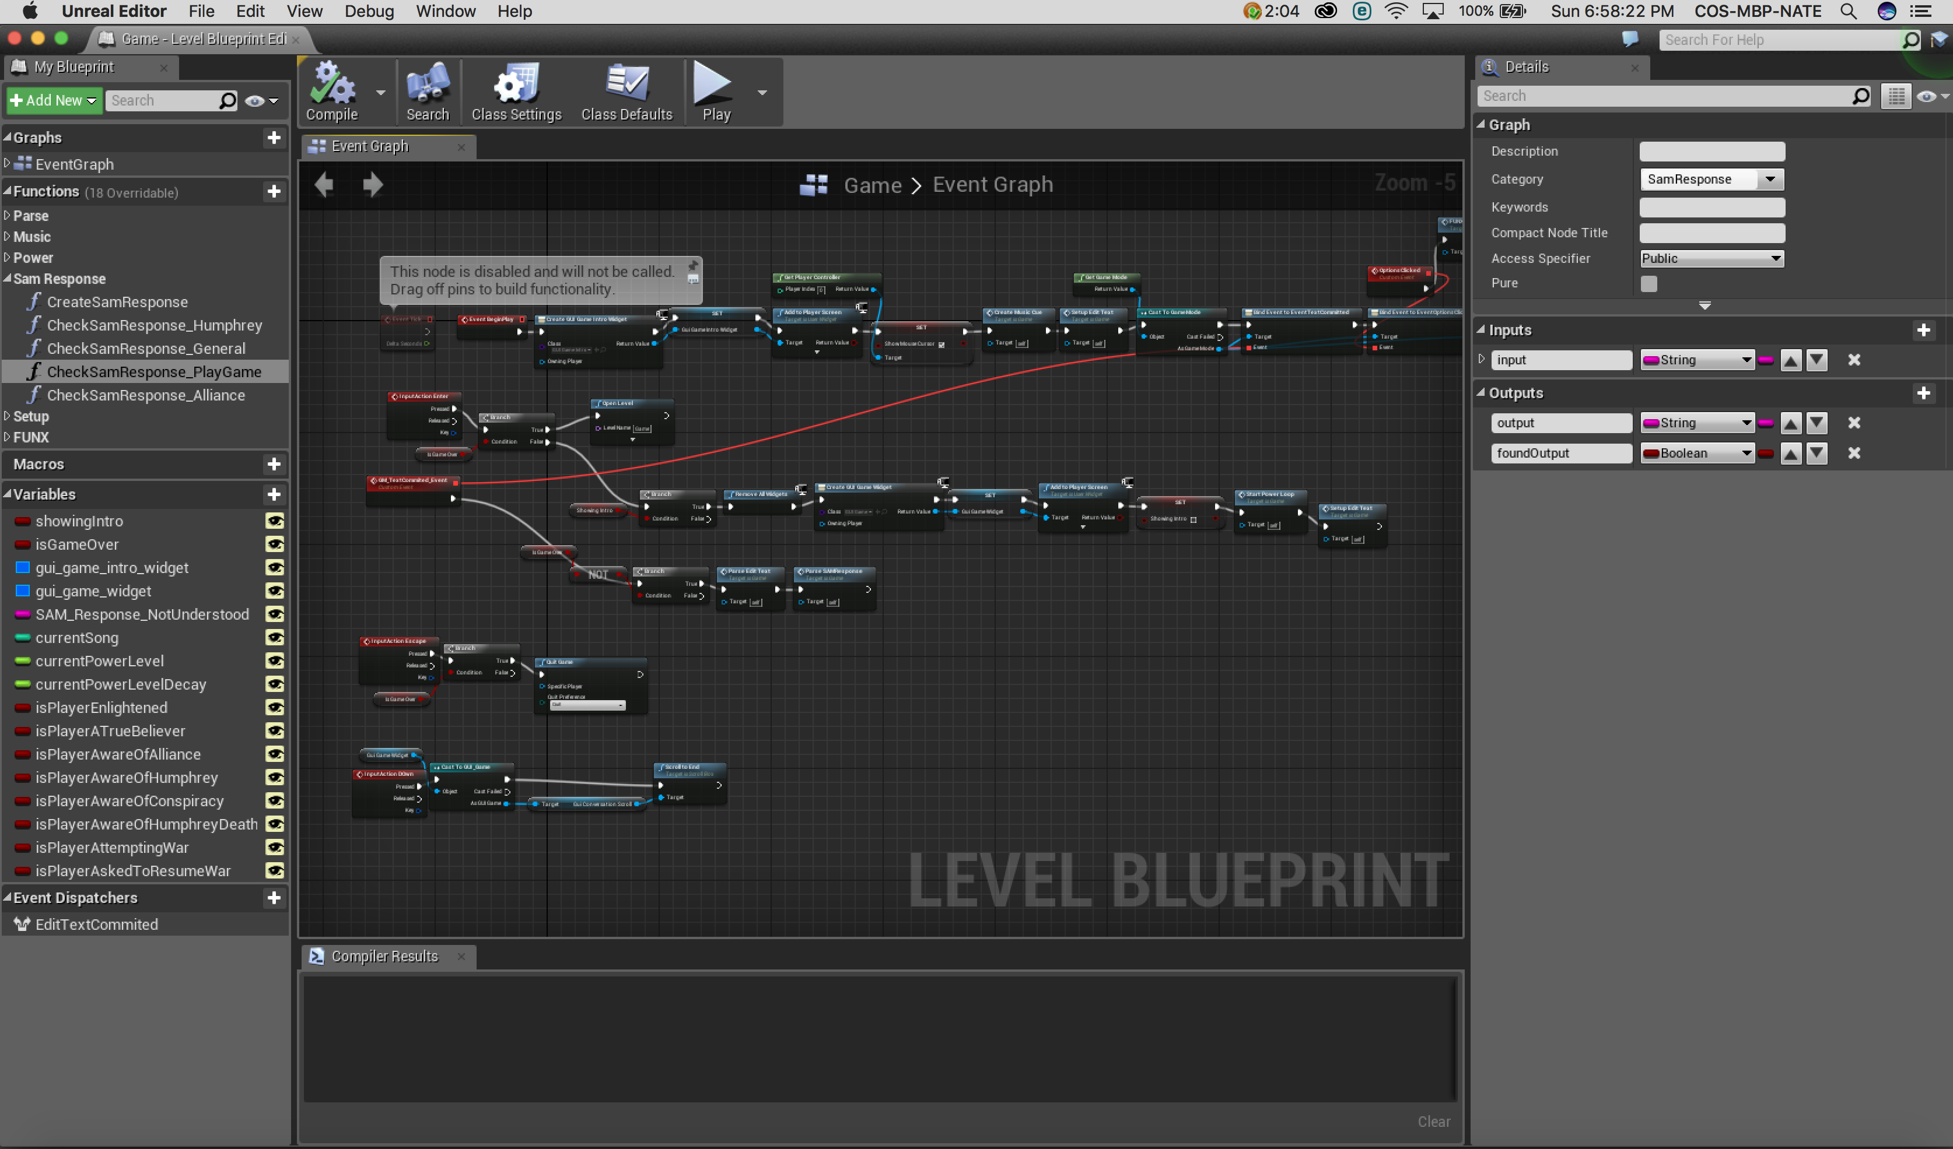Move the input parameter up
This screenshot has height=1149, width=1953.
tap(1790, 360)
